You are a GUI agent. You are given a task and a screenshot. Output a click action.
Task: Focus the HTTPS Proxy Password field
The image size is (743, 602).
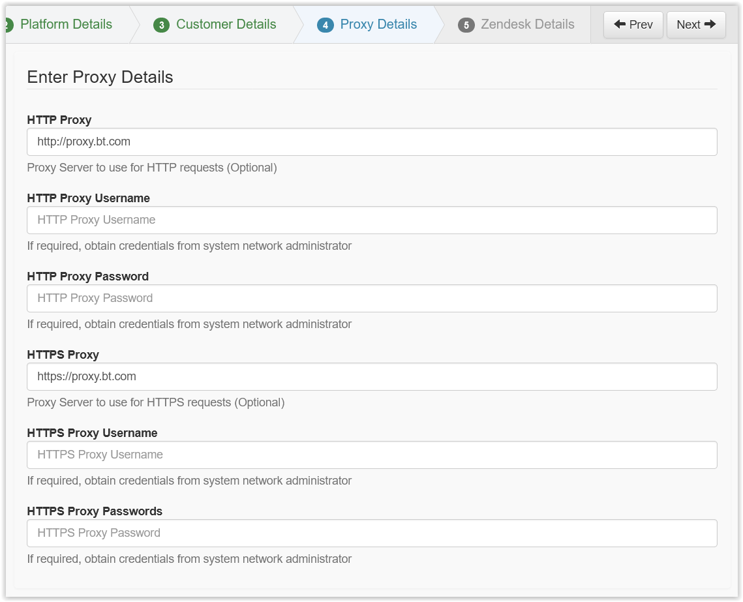[x=372, y=534]
